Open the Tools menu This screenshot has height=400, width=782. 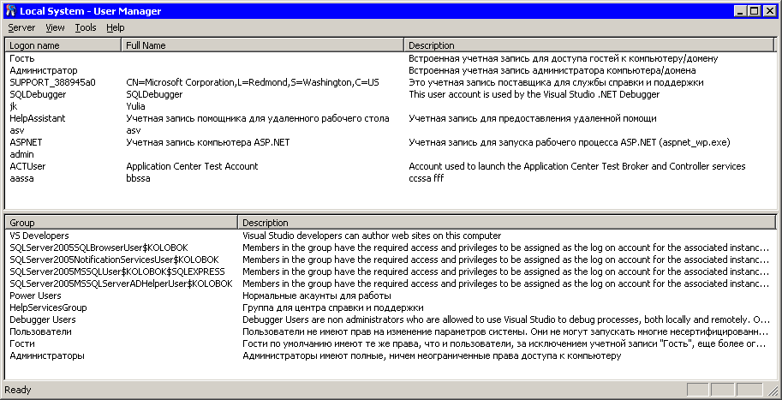coord(86,27)
